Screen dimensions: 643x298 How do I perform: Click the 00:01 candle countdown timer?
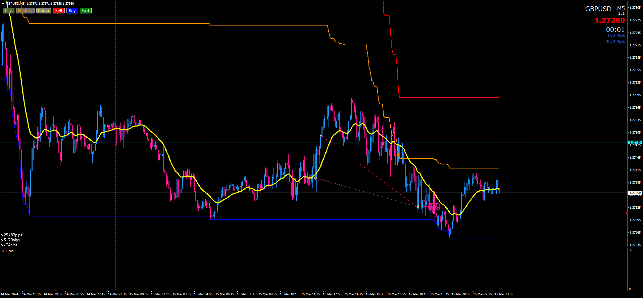[x=615, y=30]
